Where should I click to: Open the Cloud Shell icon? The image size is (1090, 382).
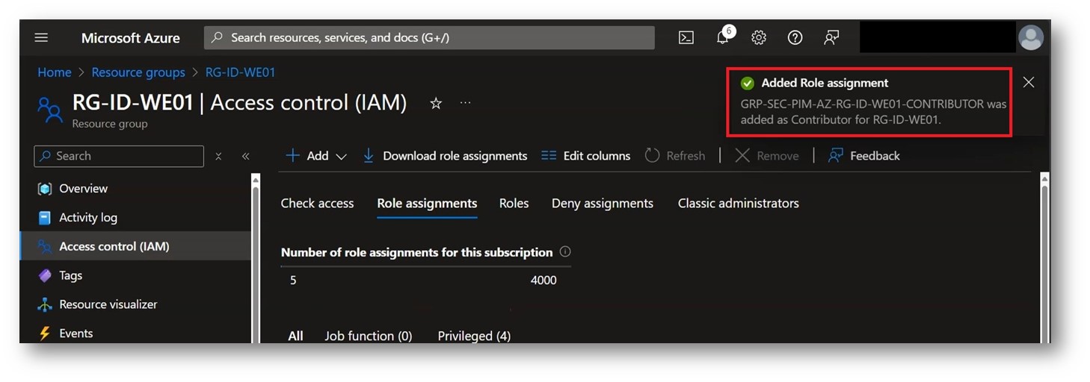pos(686,38)
